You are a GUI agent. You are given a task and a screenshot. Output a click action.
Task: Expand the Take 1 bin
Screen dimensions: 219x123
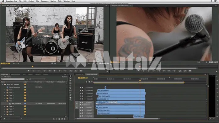[5, 90]
